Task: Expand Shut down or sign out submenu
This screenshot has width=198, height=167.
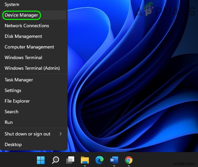Action: (34, 134)
